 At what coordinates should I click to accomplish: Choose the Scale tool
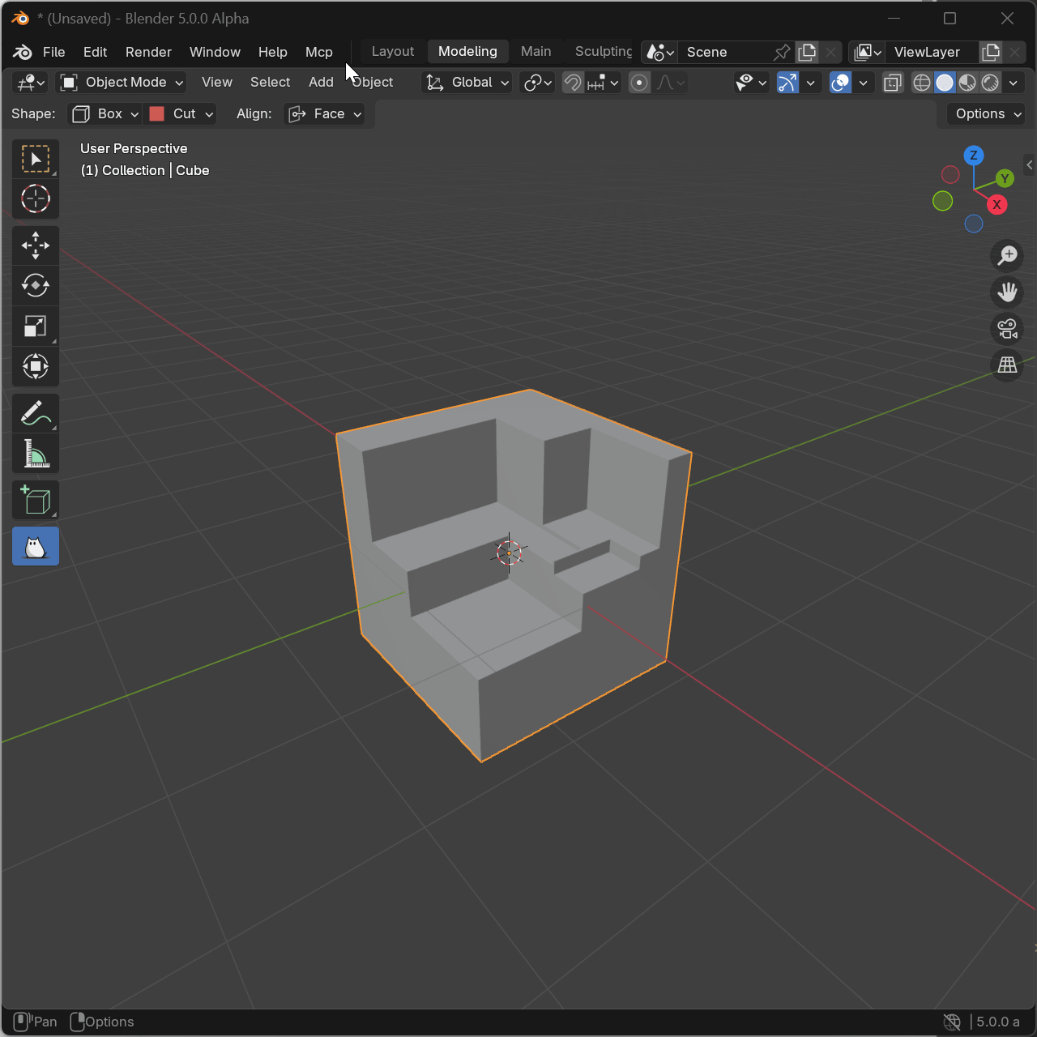tap(36, 326)
